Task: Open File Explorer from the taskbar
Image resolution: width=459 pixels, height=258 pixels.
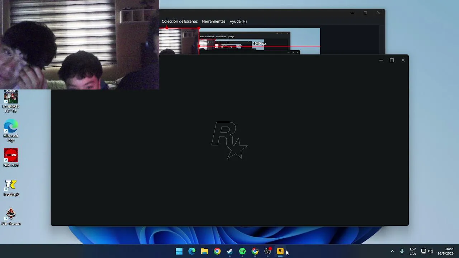Action: [x=204, y=251]
